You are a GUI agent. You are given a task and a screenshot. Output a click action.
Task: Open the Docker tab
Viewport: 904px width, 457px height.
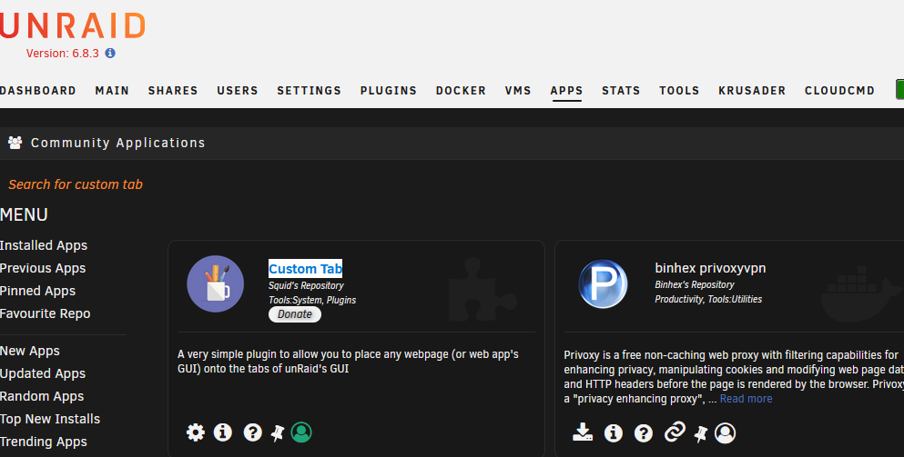(461, 90)
